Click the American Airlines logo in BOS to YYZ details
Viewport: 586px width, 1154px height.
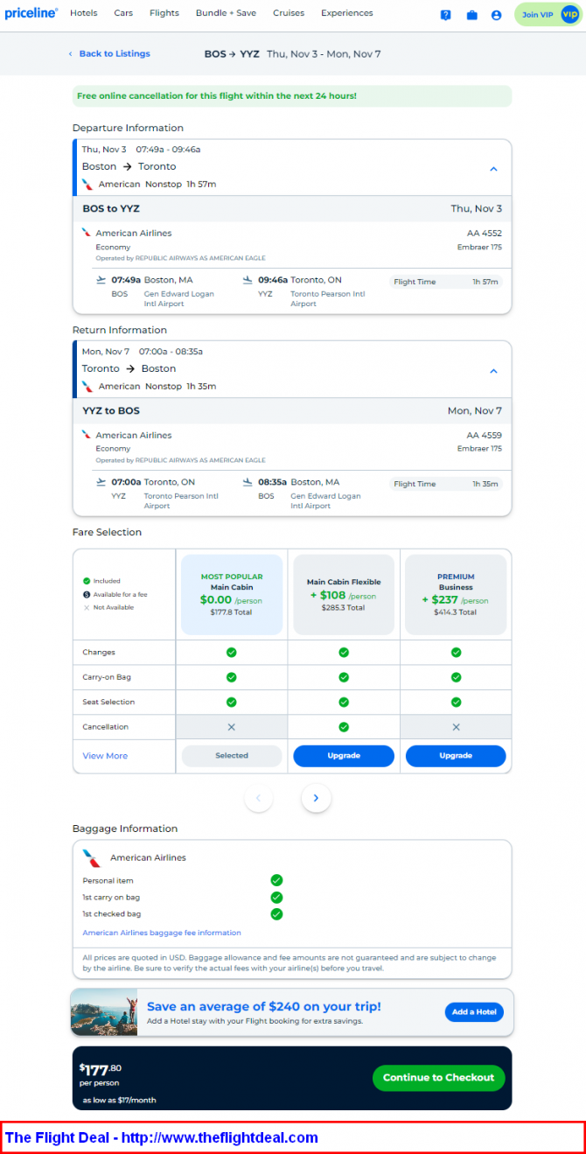(87, 233)
